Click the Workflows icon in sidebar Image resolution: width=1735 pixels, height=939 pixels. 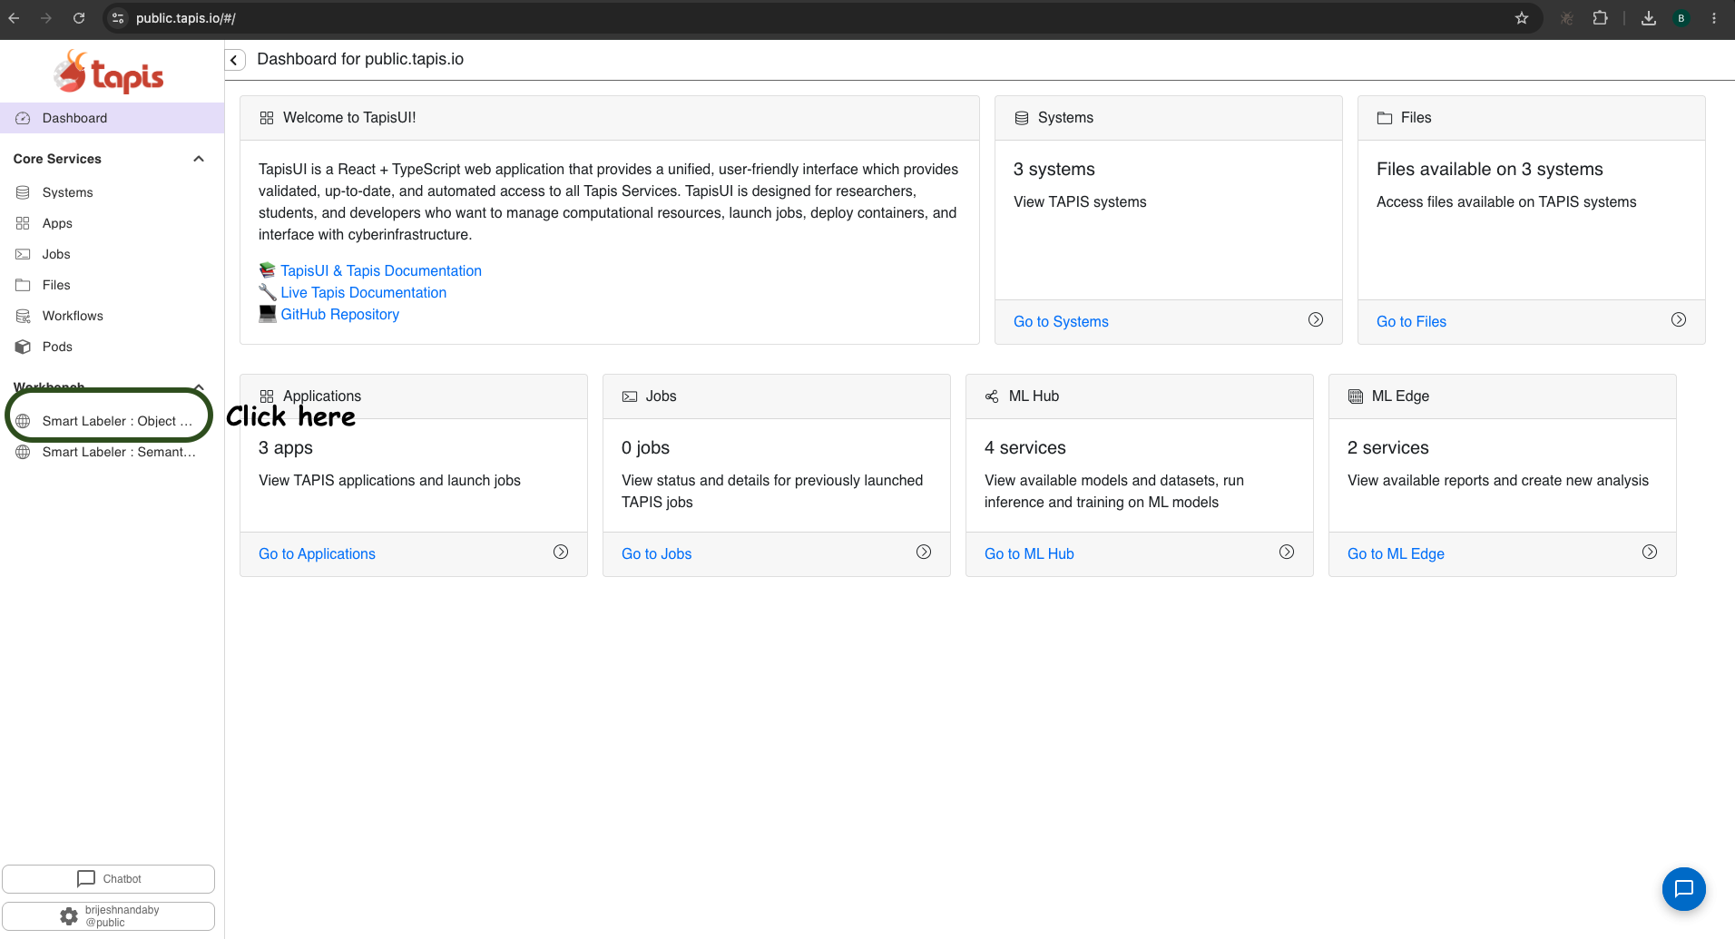[x=23, y=316]
